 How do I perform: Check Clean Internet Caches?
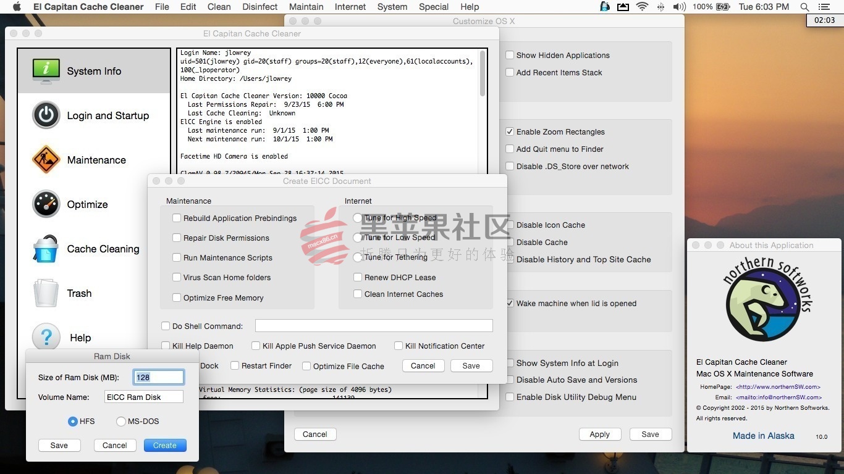point(358,294)
